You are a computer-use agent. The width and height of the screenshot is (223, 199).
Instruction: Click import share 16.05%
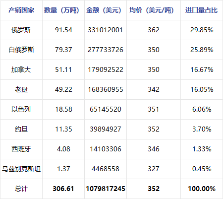click(202, 89)
